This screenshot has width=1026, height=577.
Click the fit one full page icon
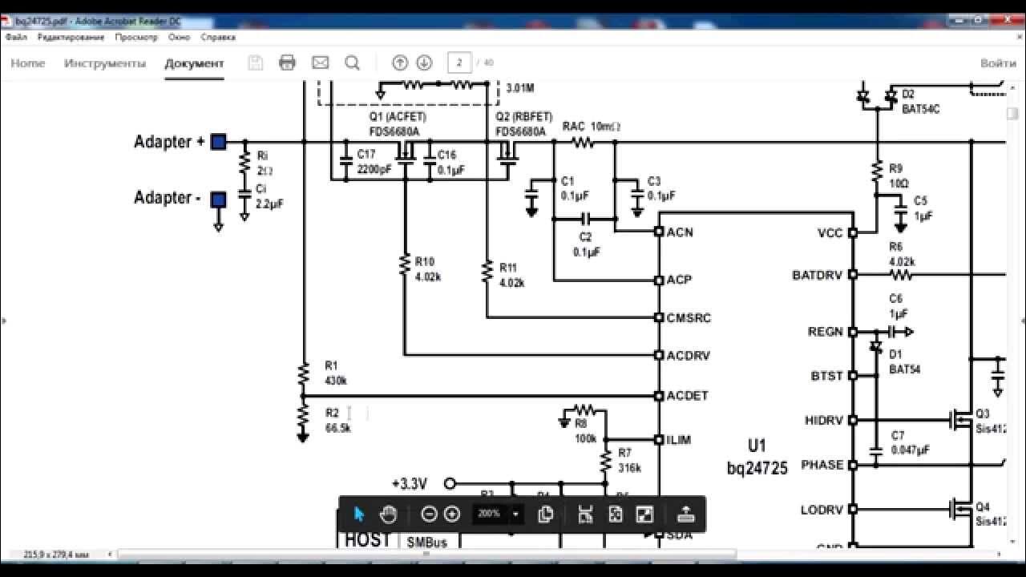(x=615, y=514)
